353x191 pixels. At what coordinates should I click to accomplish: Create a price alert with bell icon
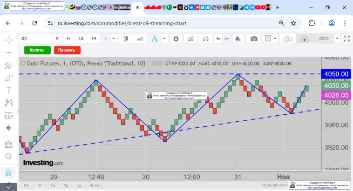pos(238,39)
